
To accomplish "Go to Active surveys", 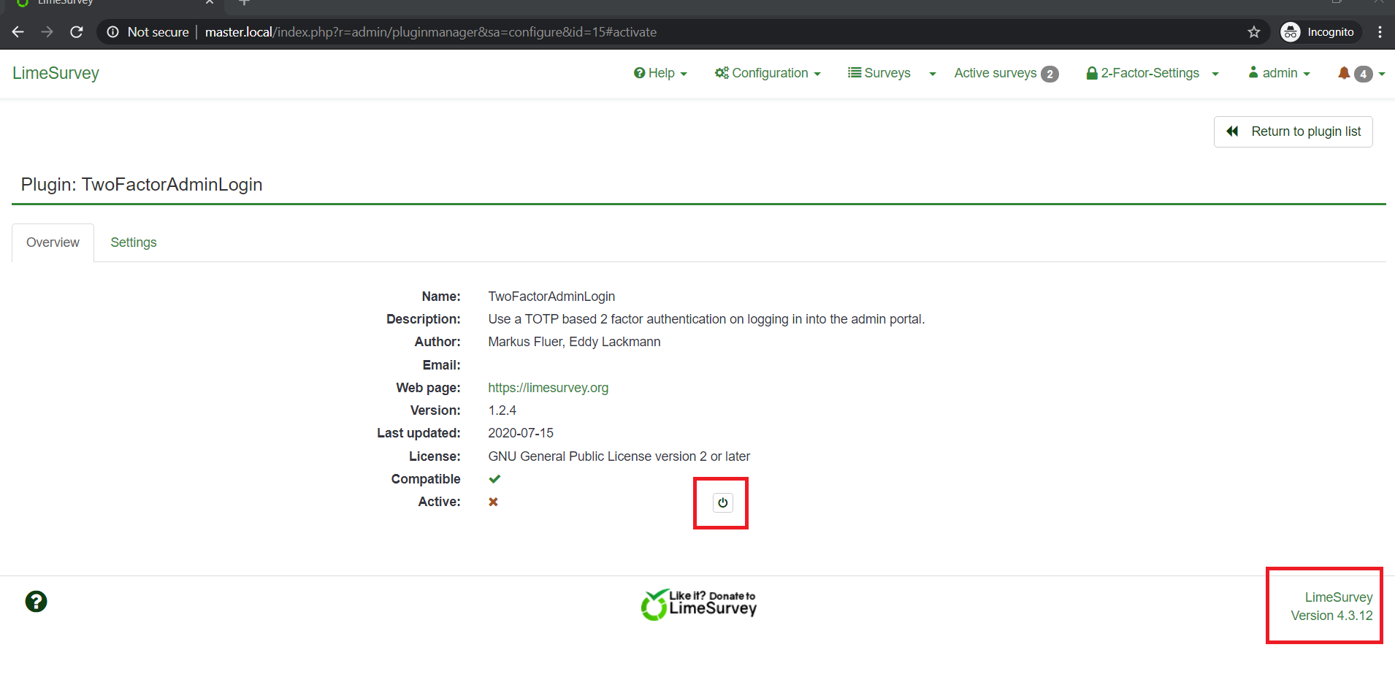I will tap(1006, 73).
